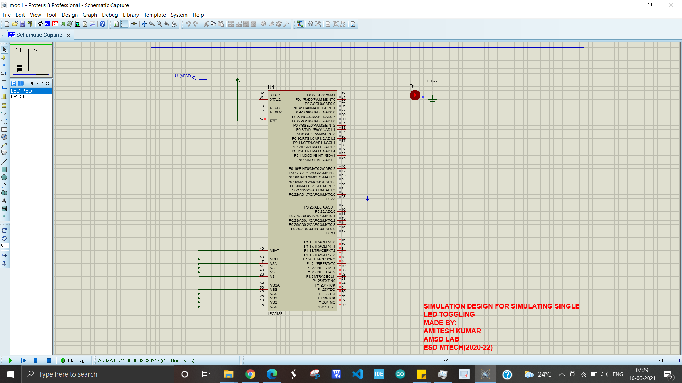Open the Pick Devices browser (P button)
Screen dimensions: 682x383
[x=13, y=83]
